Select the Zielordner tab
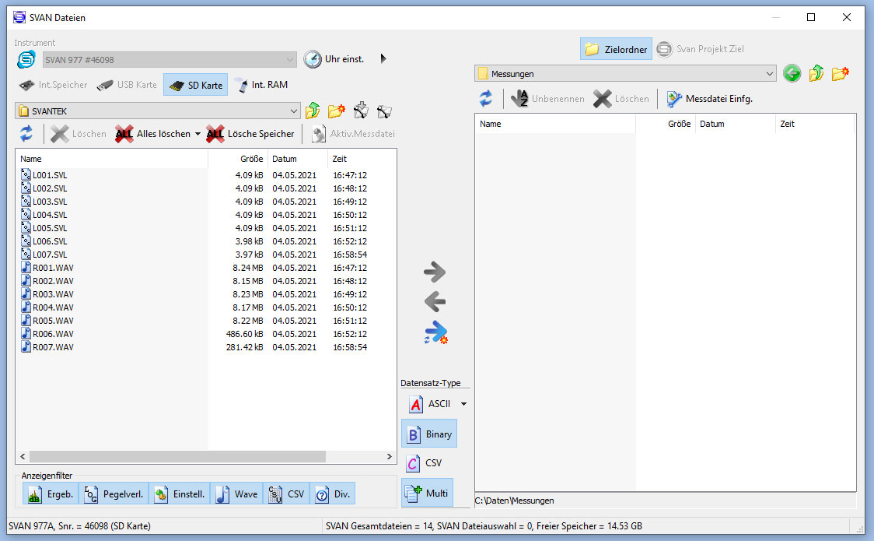Viewport: 874px width, 541px height. tap(616, 49)
